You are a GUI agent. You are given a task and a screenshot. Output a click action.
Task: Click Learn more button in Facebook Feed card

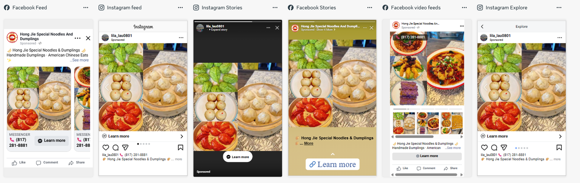(51, 140)
